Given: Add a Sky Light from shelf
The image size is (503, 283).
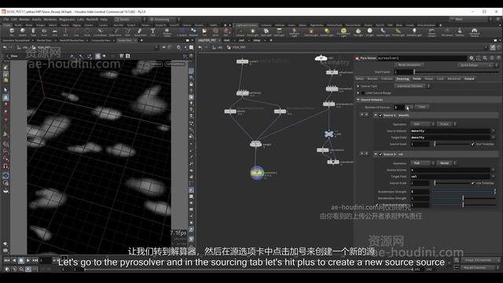Looking at the screenshot, I should tap(358, 31).
